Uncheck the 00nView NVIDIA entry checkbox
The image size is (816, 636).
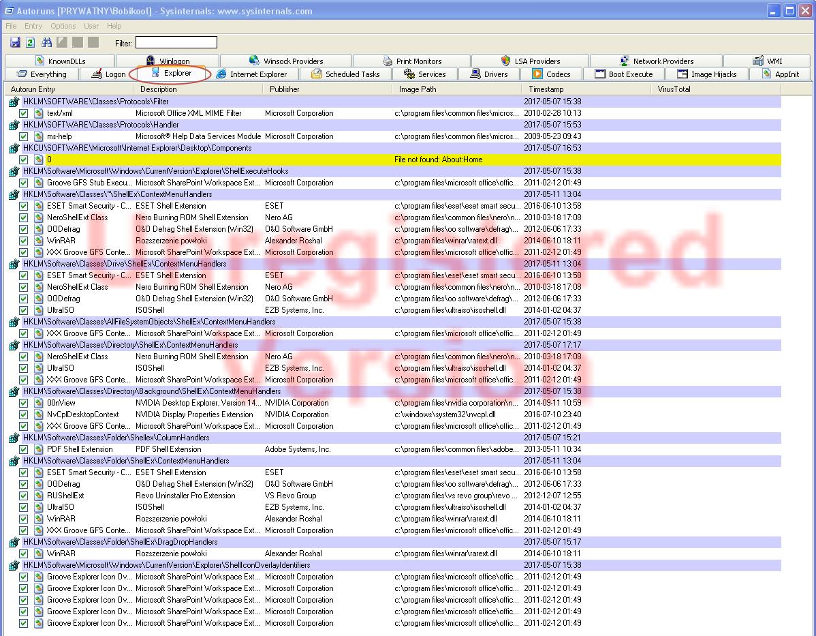click(23, 403)
